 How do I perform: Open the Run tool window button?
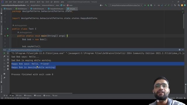[x=12, y=95]
